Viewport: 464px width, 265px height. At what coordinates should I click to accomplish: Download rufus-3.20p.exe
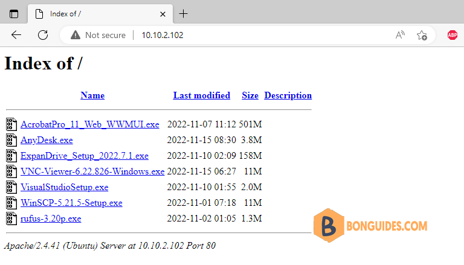[51, 219]
